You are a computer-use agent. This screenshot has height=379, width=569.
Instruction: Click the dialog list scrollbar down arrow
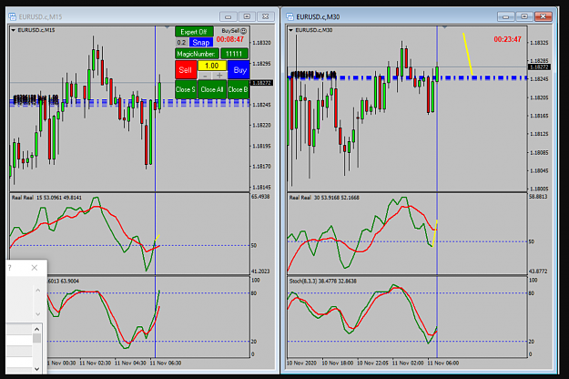click(36, 369)
